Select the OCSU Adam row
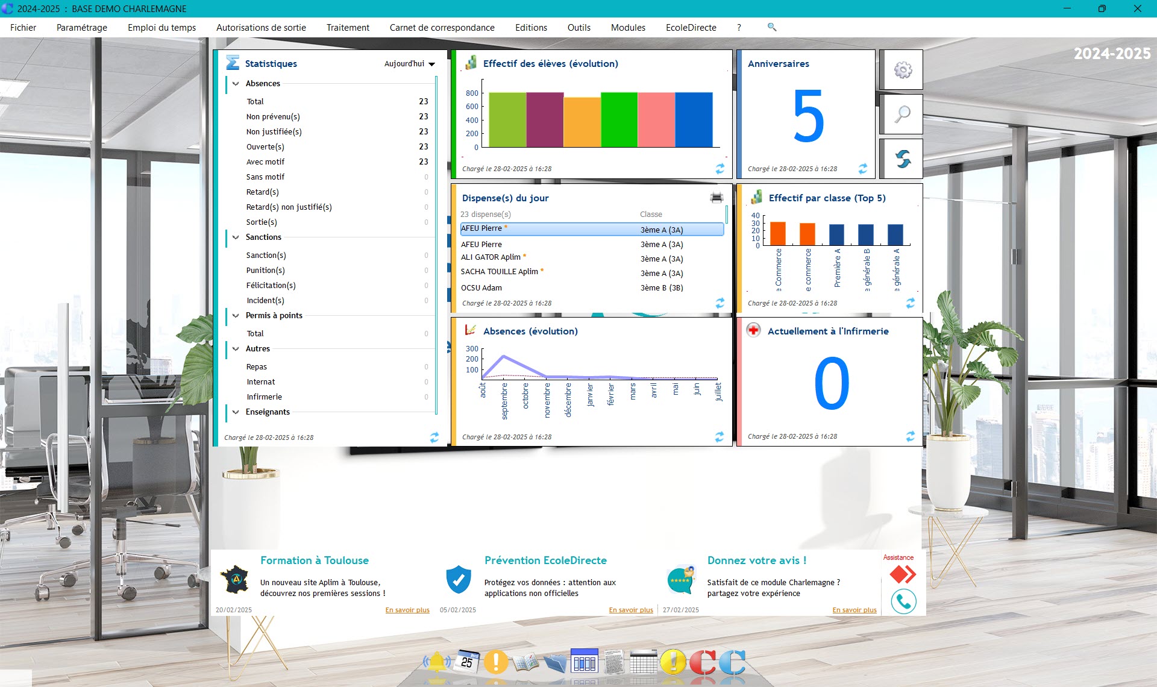 coord(592,288)
